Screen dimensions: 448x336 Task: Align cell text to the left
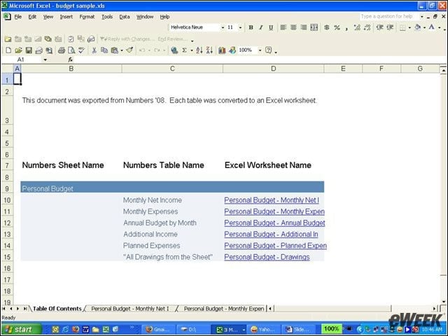pyautogui.click(x=283, y=27)
